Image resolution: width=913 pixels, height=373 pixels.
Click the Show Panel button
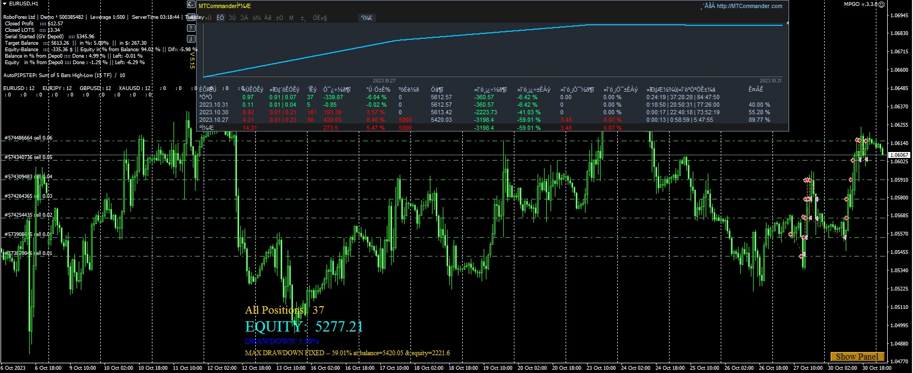857,356
